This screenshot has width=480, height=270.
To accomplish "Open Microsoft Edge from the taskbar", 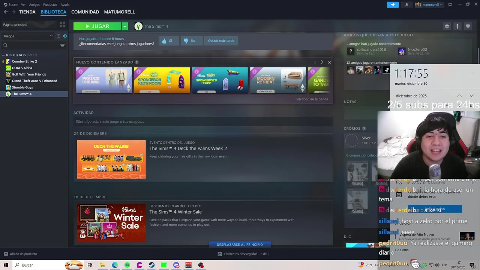I will 115,265.
